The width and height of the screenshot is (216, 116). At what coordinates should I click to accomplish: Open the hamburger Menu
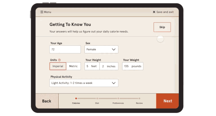coord(46,12)
